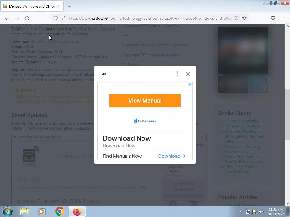Image resolution: width=290 pixels, height=217 pixels.
Task: Open Free and Discounted Software for Students
Action: (x=242, y=124)
